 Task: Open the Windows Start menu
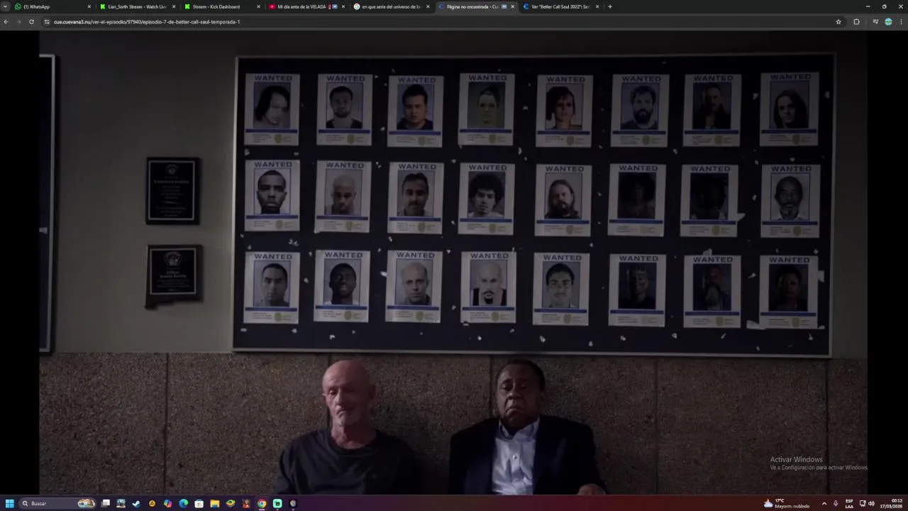[10, 503]
